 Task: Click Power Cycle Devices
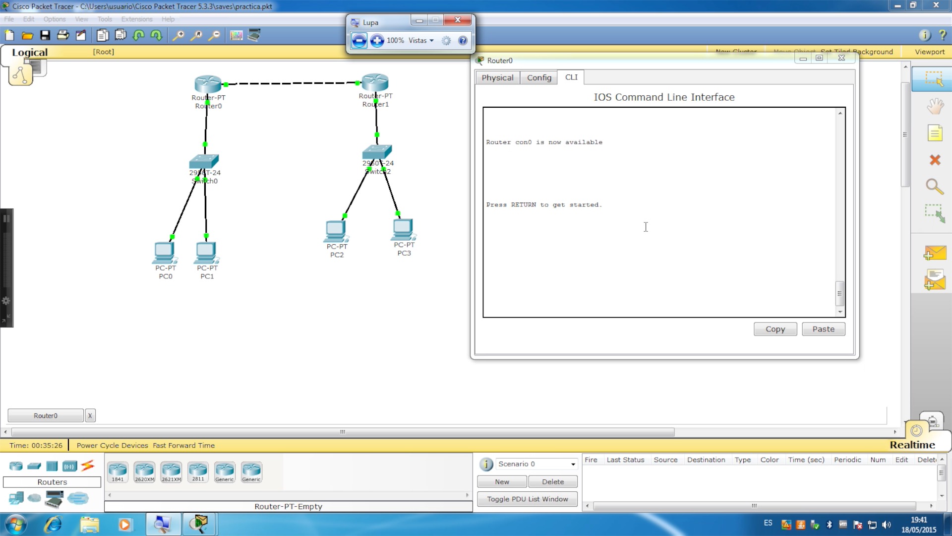click(112, 445)
